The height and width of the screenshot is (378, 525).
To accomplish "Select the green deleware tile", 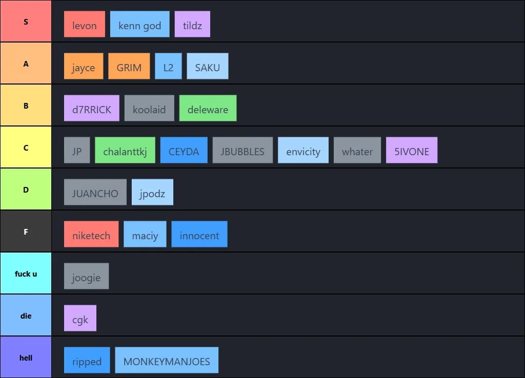I will [208, 108].
